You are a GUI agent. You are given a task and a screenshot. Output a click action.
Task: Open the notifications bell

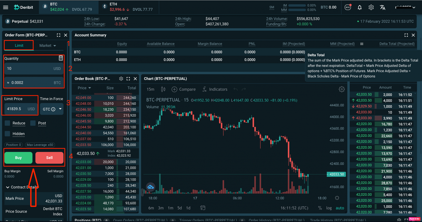[359, 7]
